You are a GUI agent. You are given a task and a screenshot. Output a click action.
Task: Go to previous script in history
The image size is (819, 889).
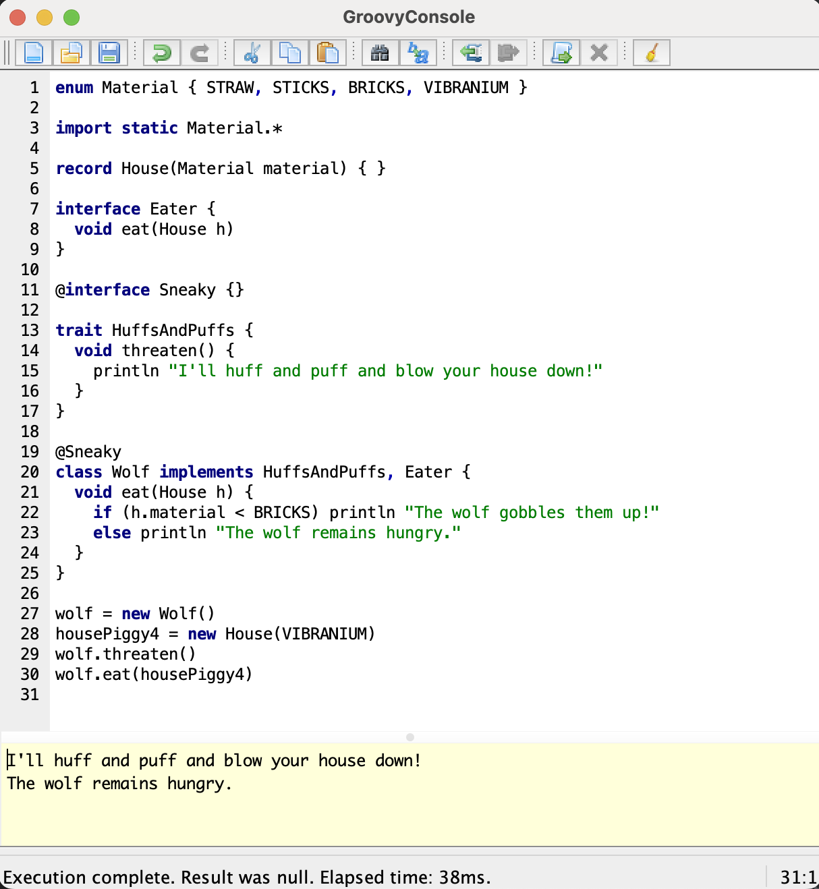click(471, 53)
